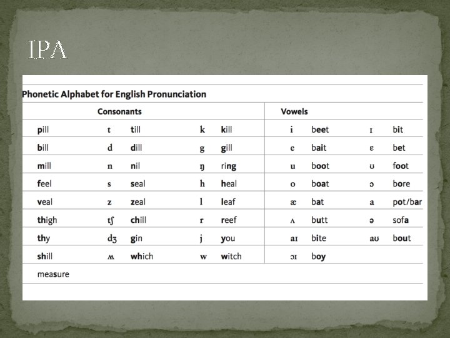Click the IPA slide title
Viewport: 450px width, 338px height.
pos(48,51)
